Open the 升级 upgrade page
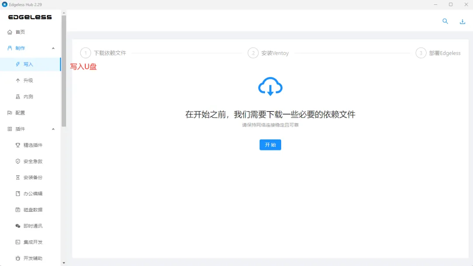This screenshot has width=473, height=266. point(30,80)
